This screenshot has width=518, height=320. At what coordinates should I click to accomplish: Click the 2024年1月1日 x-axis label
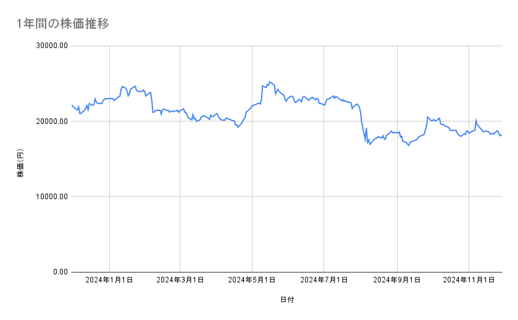[x=109, y=281]
